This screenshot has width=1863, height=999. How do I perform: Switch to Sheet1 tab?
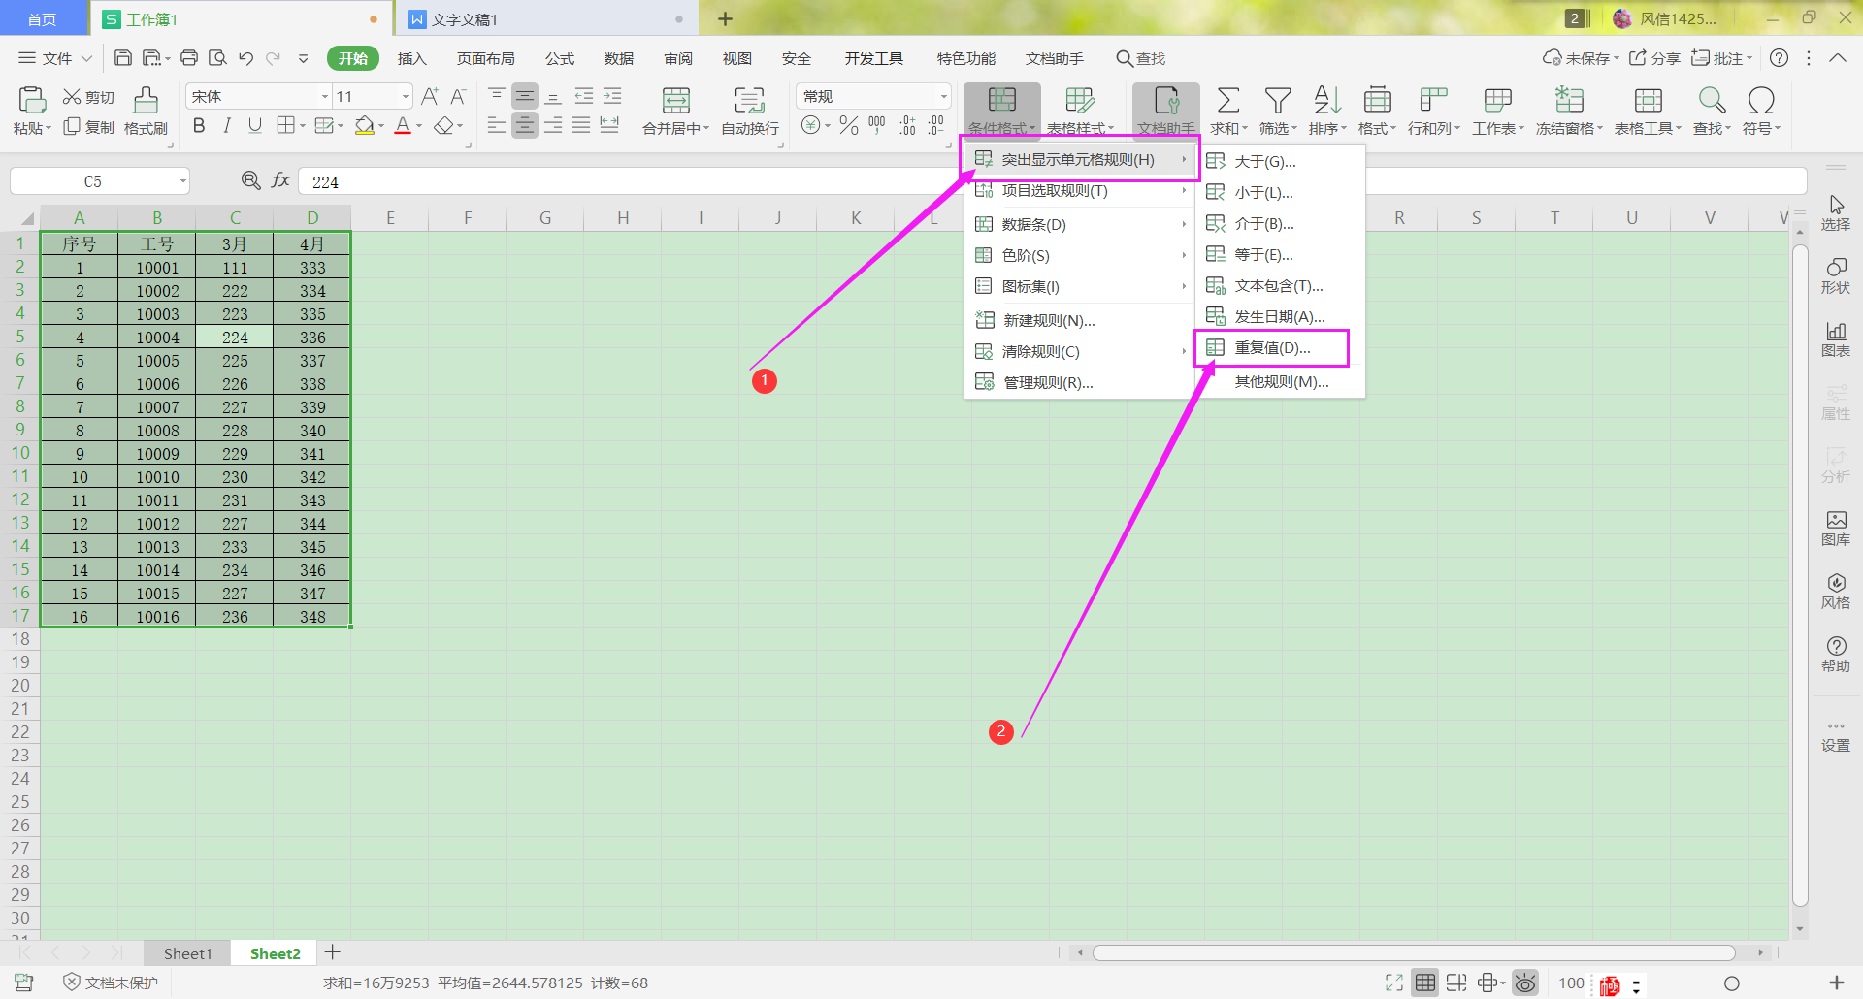187,953
